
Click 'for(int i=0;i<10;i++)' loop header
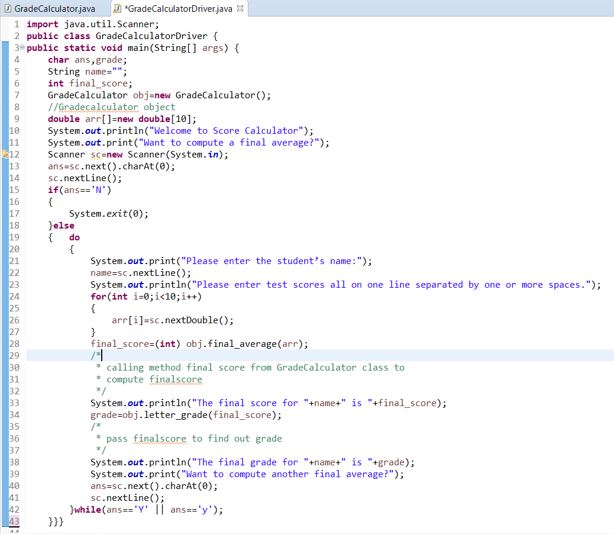point(146,297)
